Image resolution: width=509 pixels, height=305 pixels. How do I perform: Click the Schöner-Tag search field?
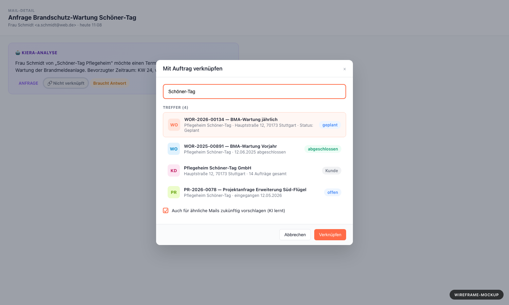254,91
